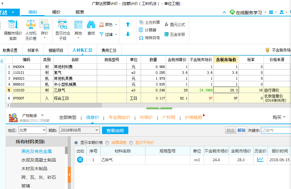Open 历史价 chart icon for 乙炔气
The width and height of the screenshot is (291, 189).
click(260, 160)
